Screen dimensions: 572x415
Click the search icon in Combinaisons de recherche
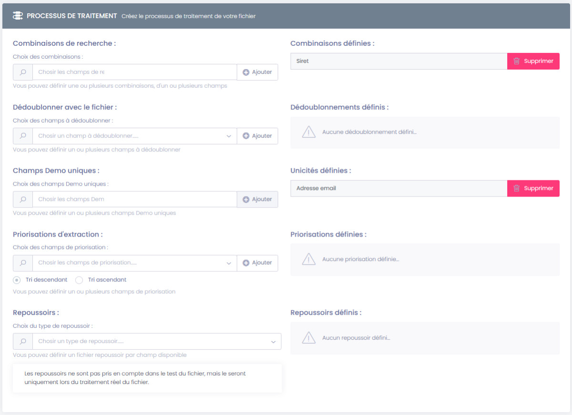click(23, 72)
